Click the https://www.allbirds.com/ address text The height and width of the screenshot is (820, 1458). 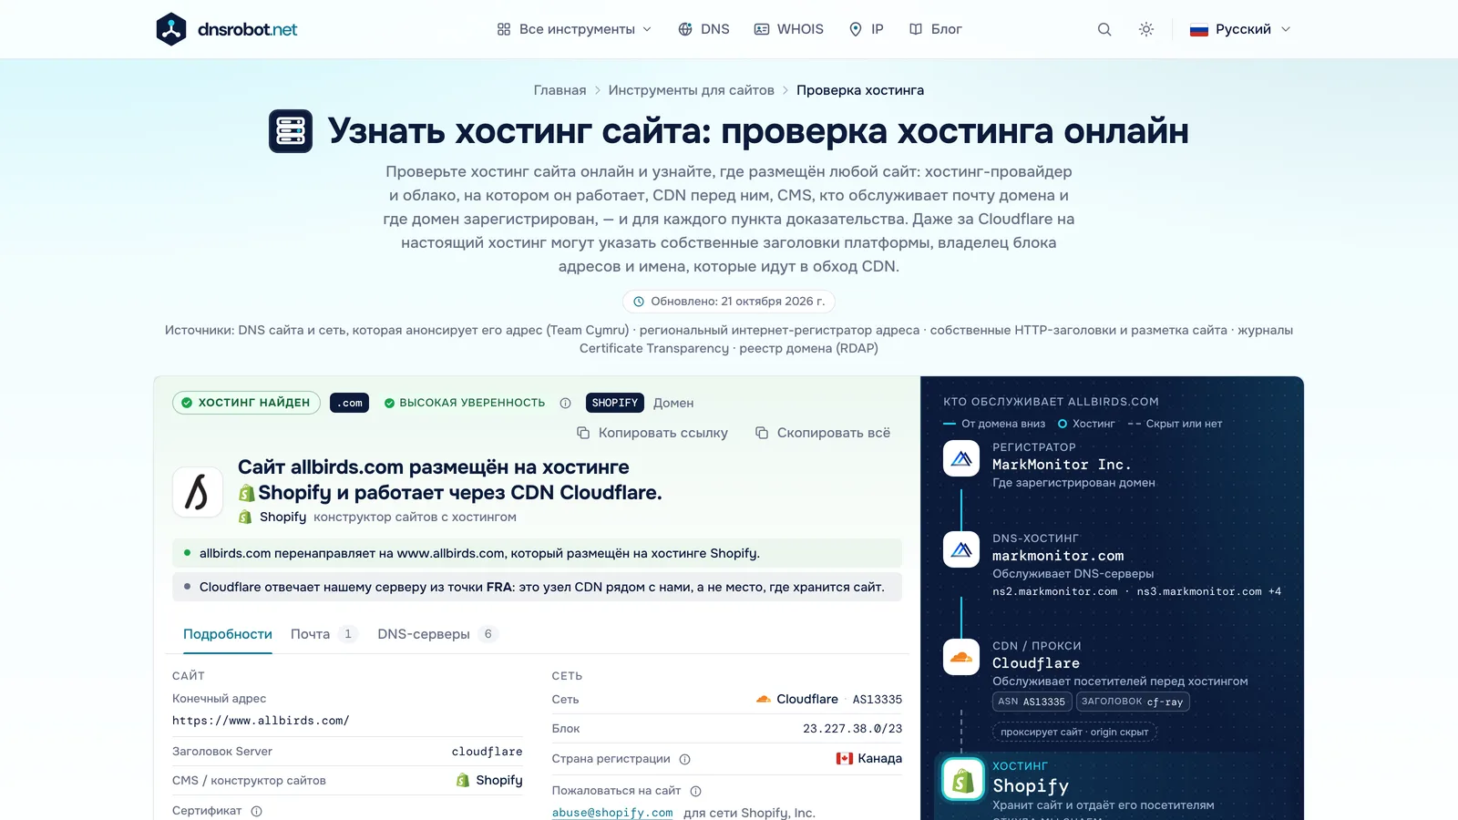pos(261,721)
